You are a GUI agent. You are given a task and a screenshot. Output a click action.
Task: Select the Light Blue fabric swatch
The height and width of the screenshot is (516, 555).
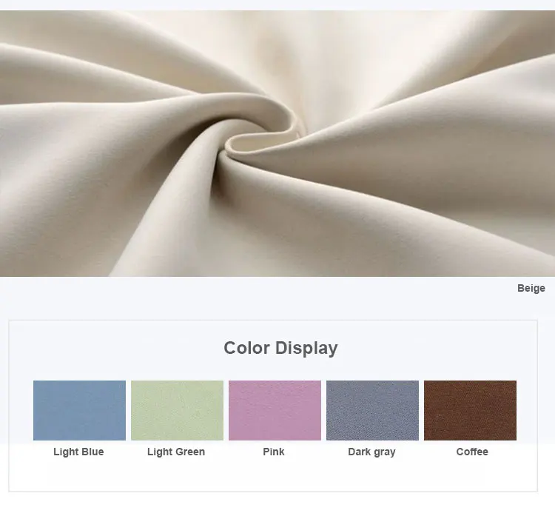79,410
